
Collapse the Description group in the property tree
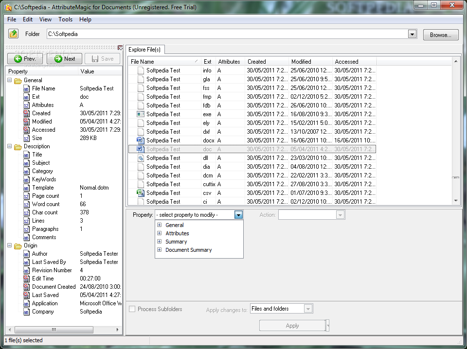click(x=10, y=146)
